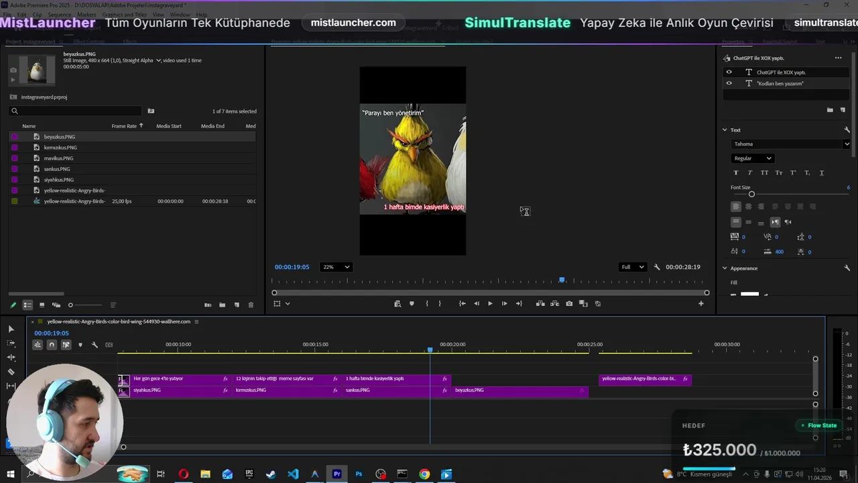Adjust the Font Size slider
858x483 pixels.
[x=751, y=195]
